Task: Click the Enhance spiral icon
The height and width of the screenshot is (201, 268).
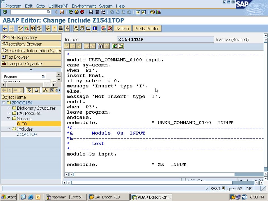Action: tap(39, 28)
